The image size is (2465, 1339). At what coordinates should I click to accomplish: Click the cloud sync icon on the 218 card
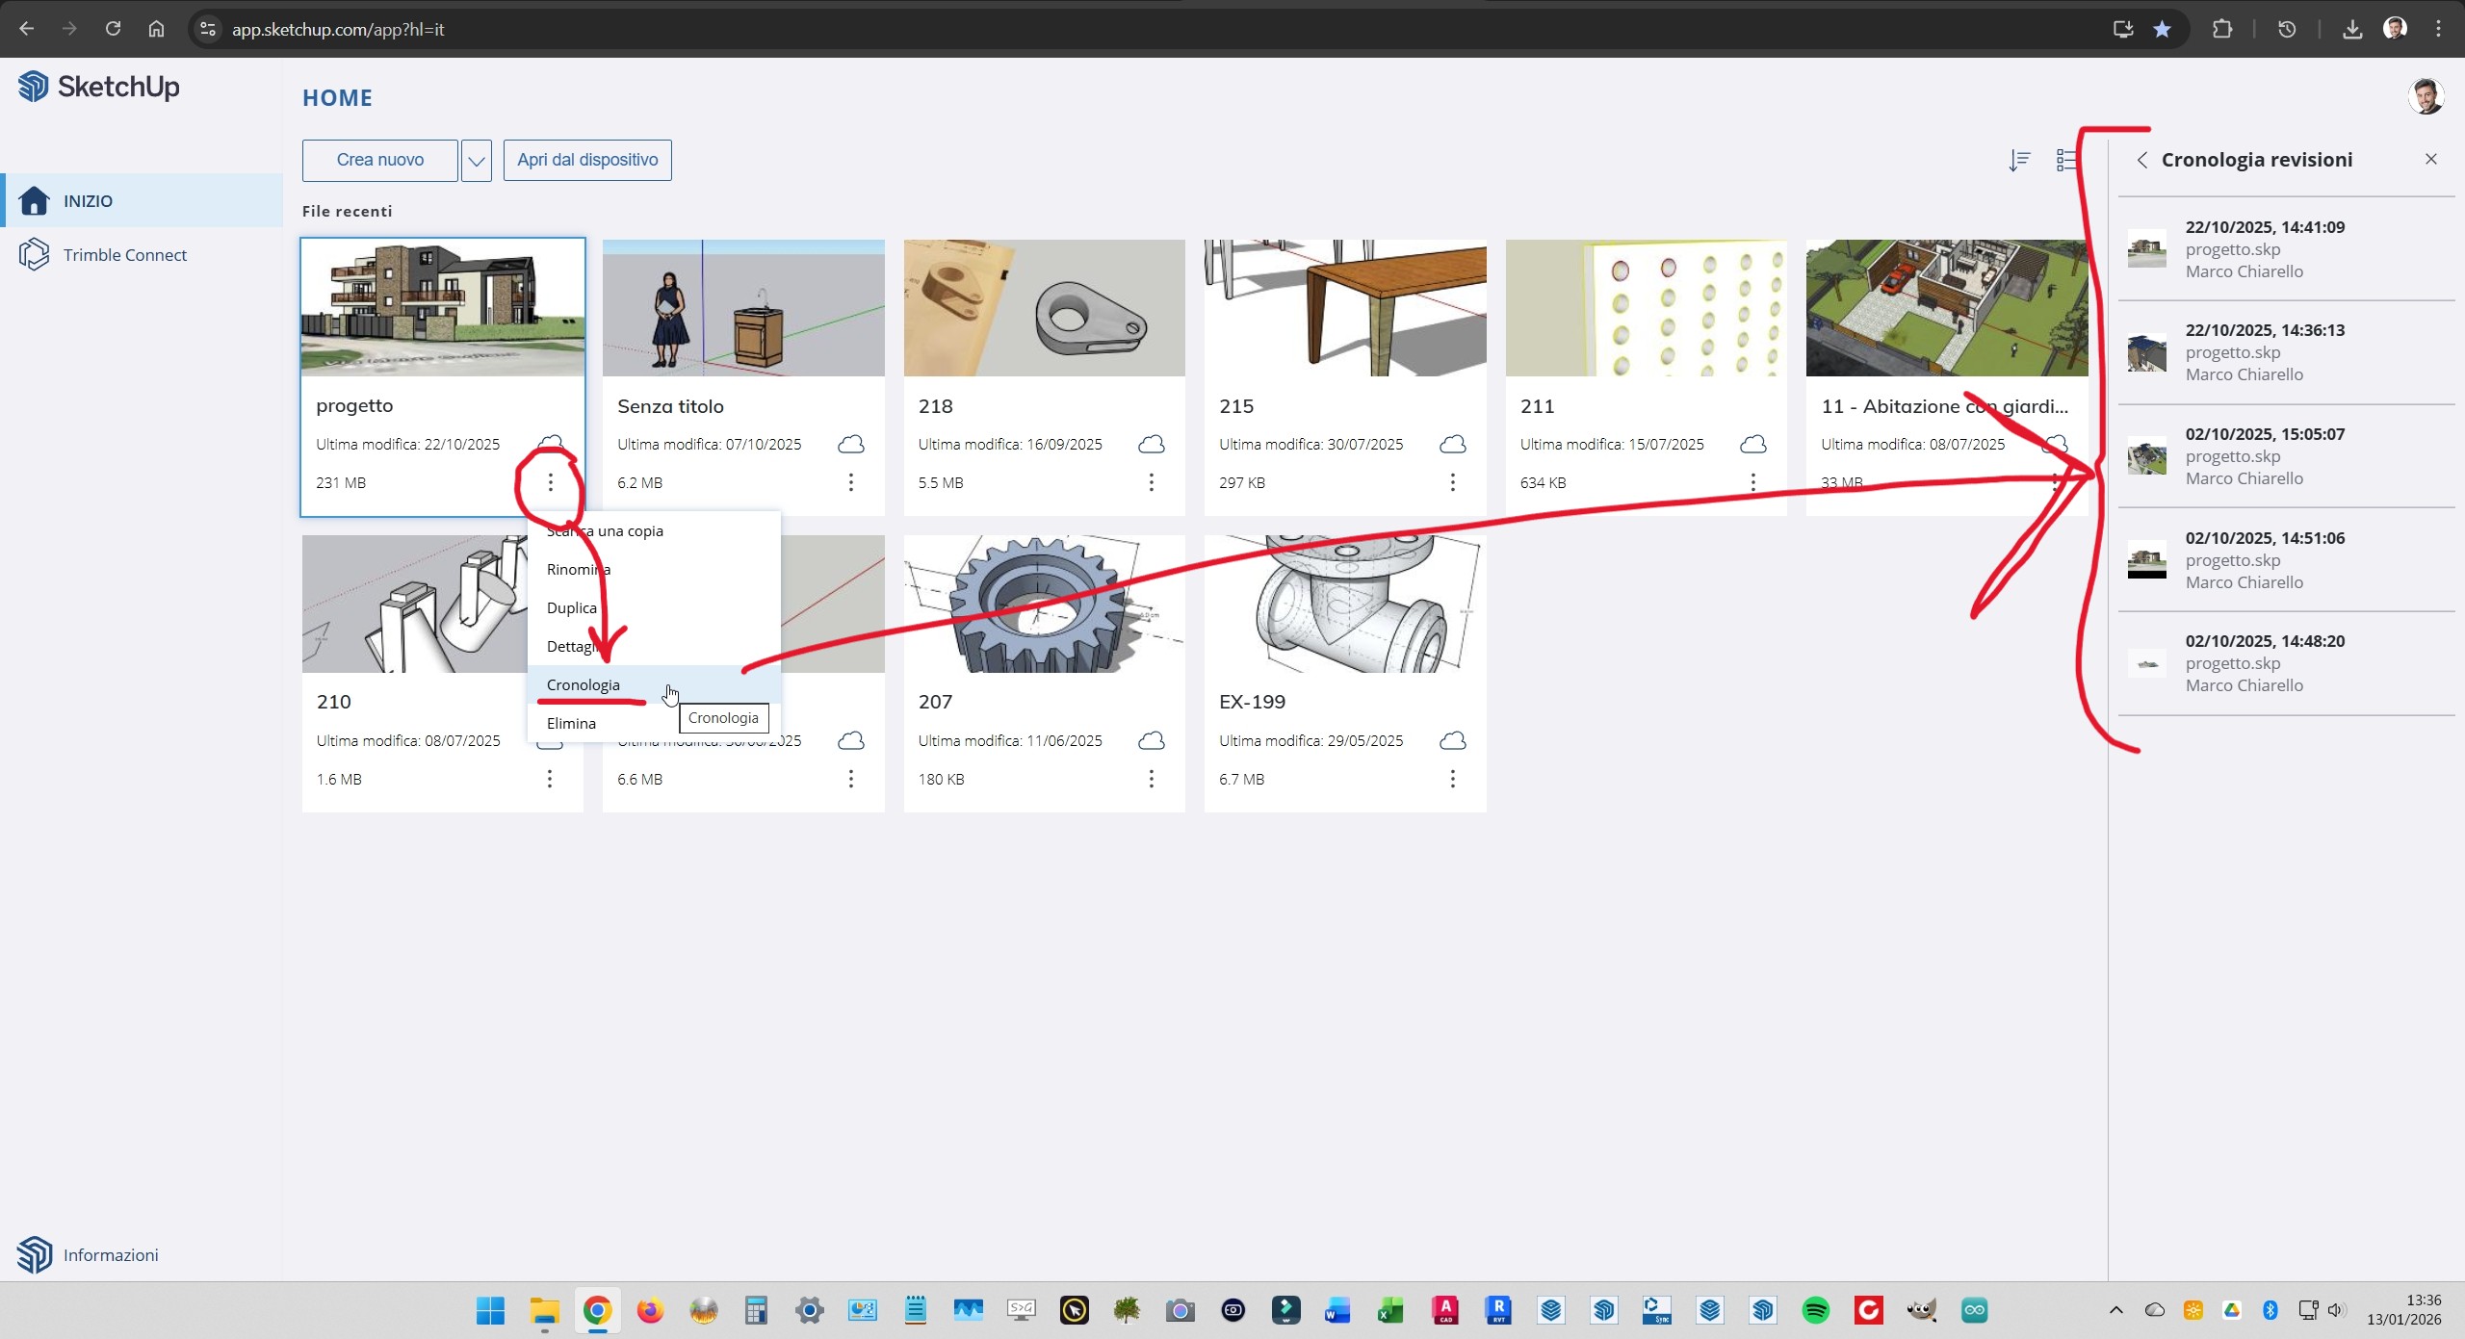1150,444
